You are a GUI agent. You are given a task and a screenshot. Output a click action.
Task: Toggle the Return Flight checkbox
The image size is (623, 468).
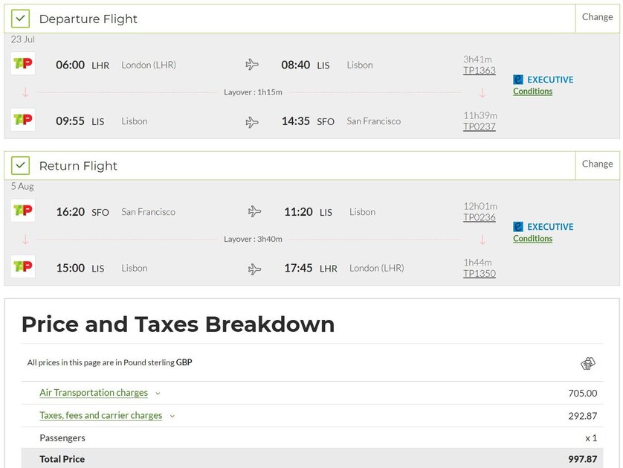tap(21, 165)
